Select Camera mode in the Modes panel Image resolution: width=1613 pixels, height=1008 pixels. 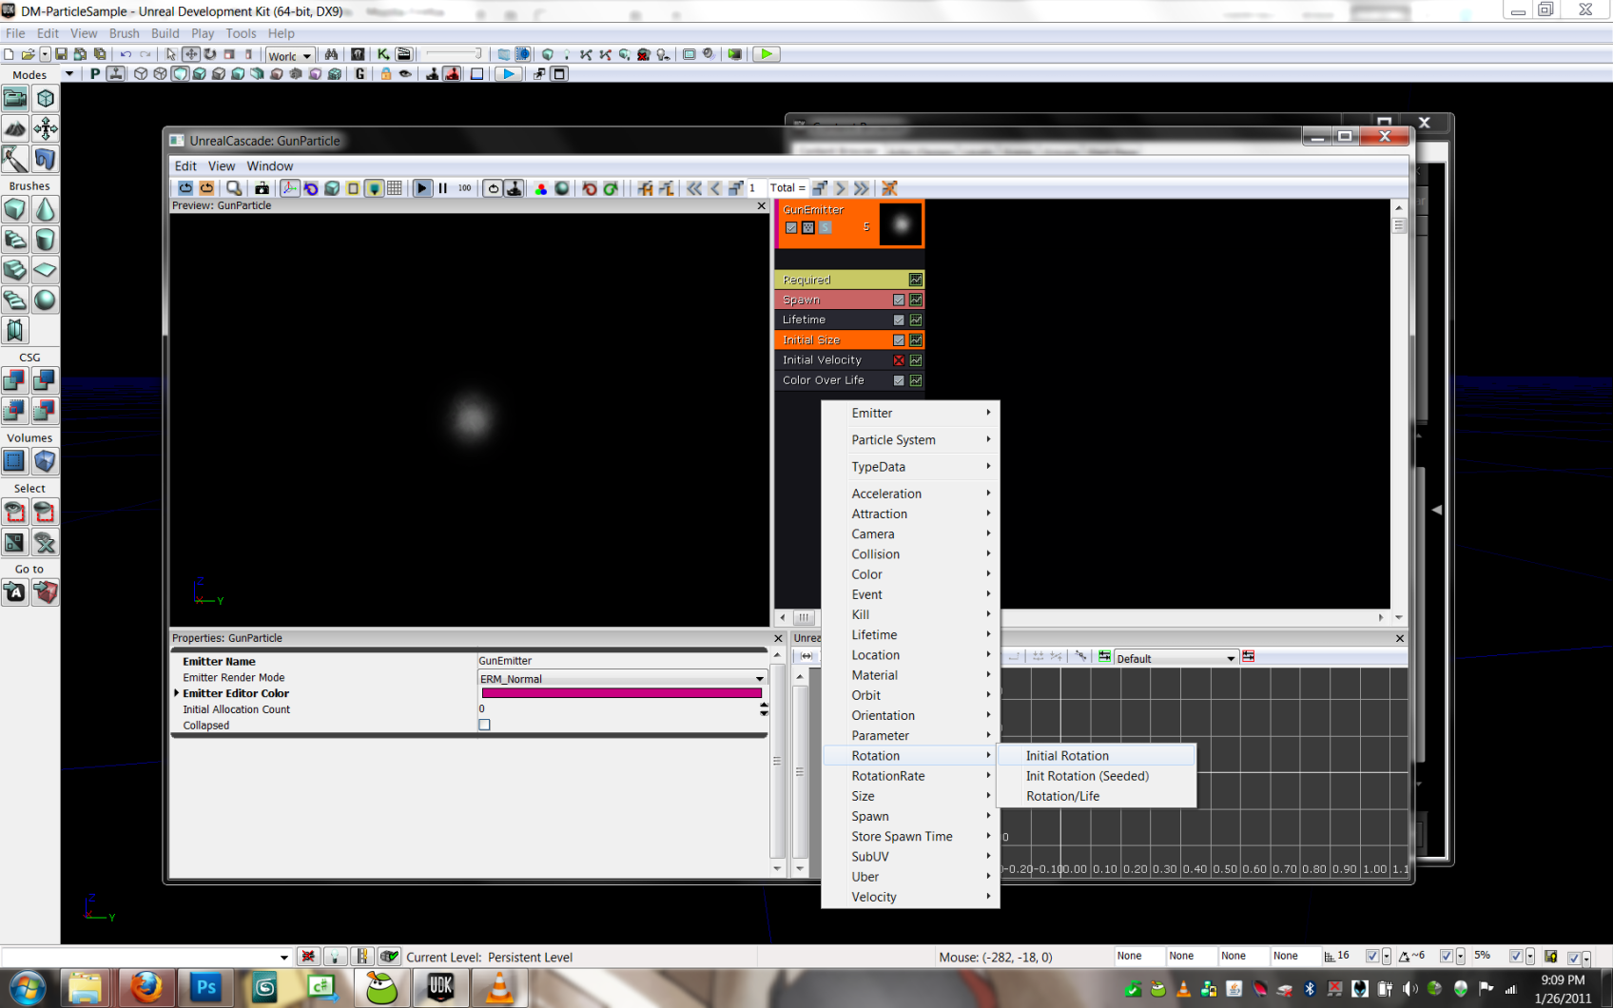(15, 98)
